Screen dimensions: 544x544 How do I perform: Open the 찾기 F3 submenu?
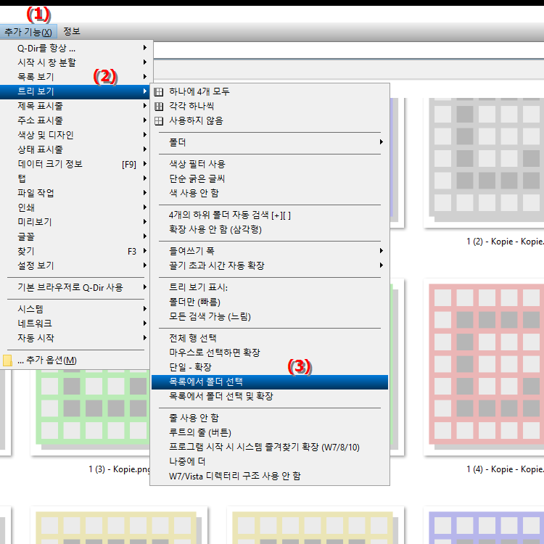tap(75, 251)
